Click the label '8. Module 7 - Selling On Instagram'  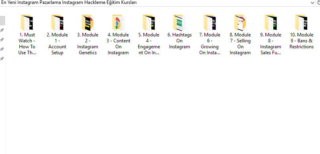click(240, 44)
